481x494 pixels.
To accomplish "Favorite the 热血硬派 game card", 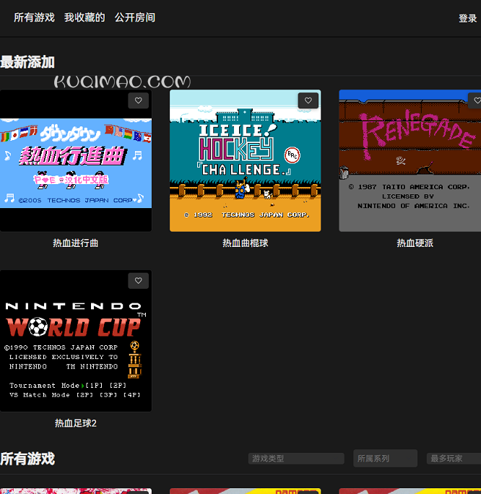I will pyautogui.click(x=475, y=100).
